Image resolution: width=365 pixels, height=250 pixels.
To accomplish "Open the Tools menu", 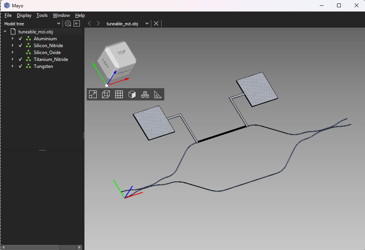I will [42, 15].
